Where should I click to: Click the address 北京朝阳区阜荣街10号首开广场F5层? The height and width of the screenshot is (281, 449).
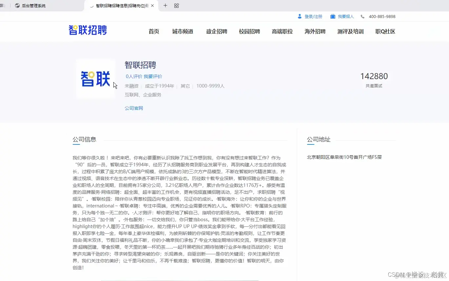coord(344,157)
